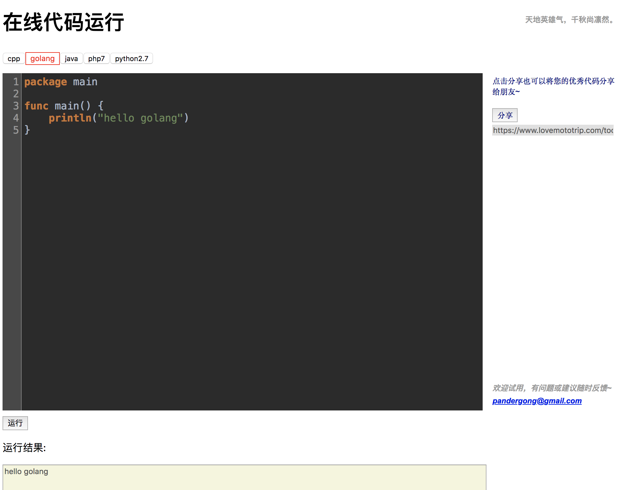Select the golang language tab
Image resolution: width=620 pixels, height=490 pixels.
(x=42, y=59)
